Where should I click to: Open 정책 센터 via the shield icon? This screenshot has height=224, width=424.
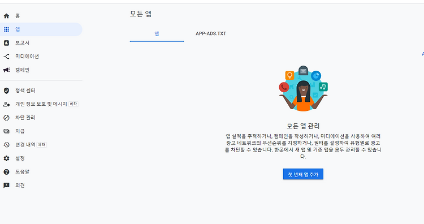(x=6, y=91)
